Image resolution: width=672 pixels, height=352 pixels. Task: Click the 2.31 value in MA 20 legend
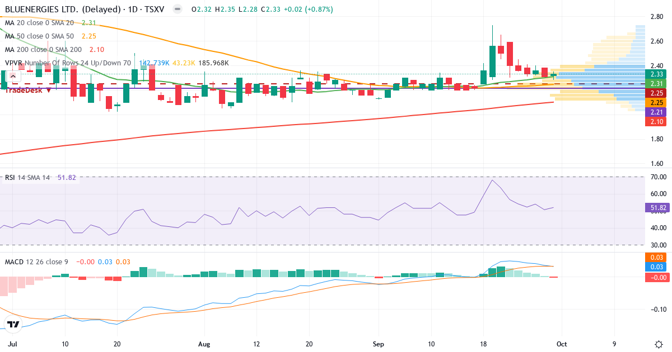[x=89, y=22]
